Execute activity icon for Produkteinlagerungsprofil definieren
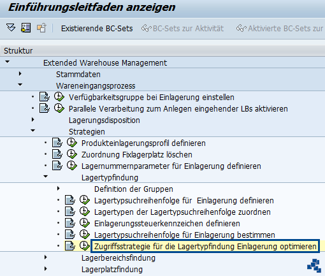This screenshot has width=325, height=276. tap(72, 143)
